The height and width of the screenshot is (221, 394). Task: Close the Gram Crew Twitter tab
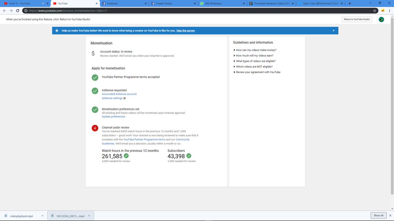(x=342, y=3)
